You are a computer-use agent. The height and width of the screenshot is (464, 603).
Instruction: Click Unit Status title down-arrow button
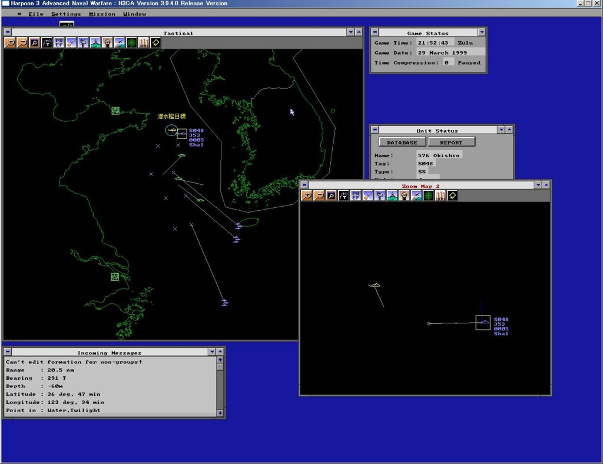click(x=501, y=130)
